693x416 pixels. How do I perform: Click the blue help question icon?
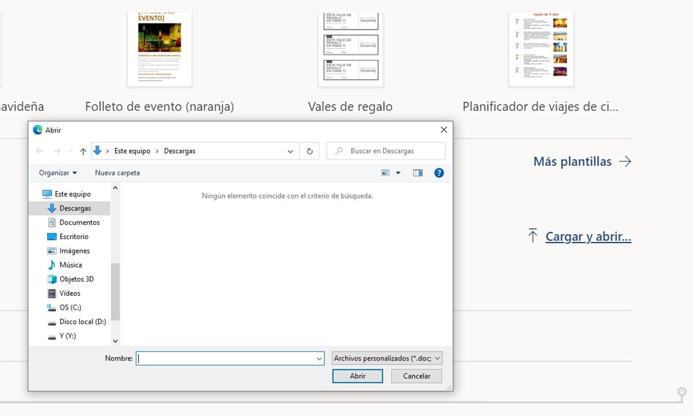439,173
